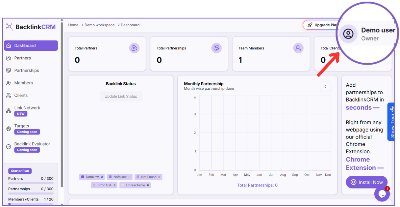Click the Total Partners card icon
The width and height of the screenshot is (400, 207).
(134, 48)
